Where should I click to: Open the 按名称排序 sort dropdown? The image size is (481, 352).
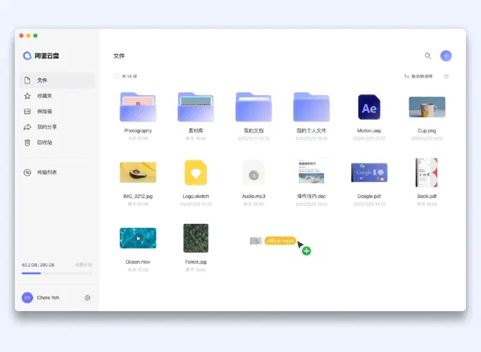(418, 76)
